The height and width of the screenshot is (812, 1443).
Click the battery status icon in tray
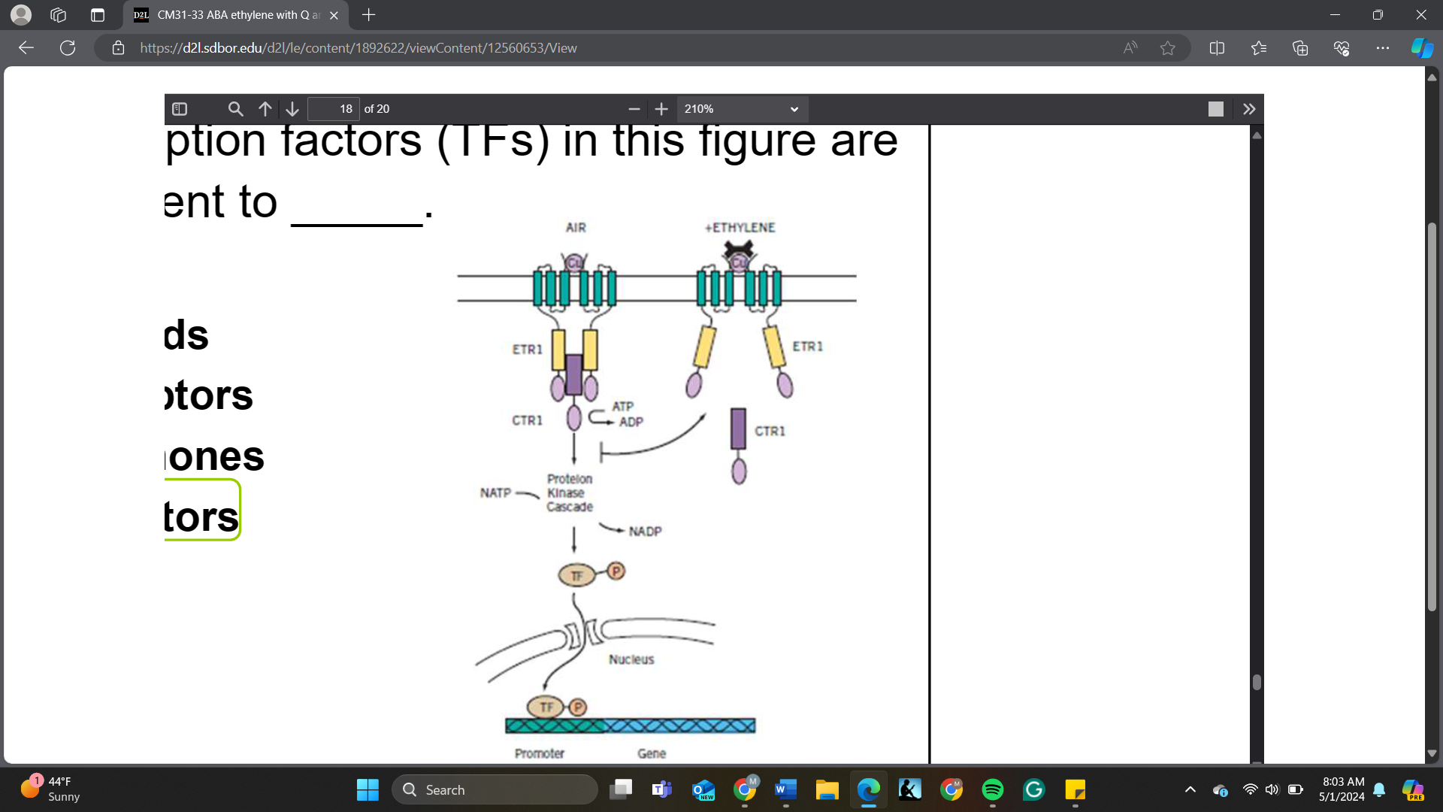coord(1296,789)
